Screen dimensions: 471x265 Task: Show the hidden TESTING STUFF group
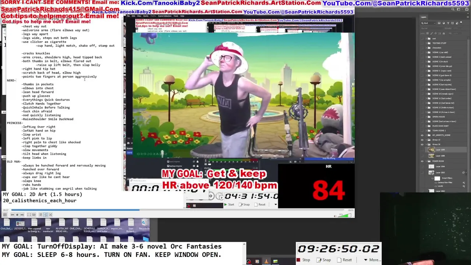[422, 43]
